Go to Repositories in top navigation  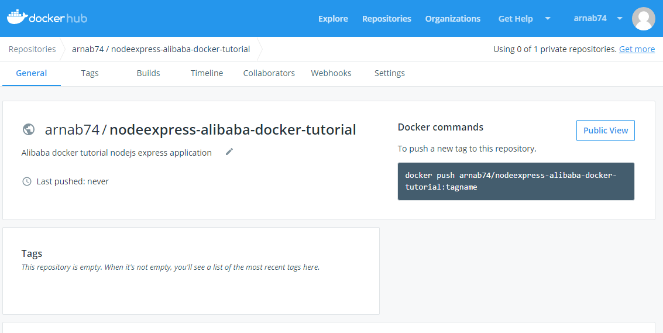(386, 19)
